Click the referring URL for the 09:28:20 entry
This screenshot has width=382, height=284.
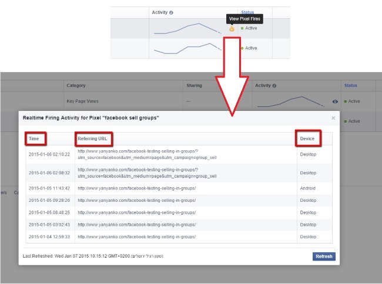click(x=137, y=200)
